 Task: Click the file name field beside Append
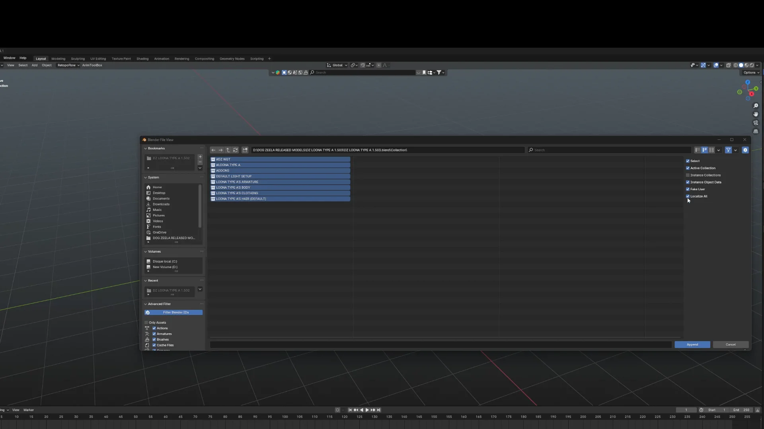(441, 344)
